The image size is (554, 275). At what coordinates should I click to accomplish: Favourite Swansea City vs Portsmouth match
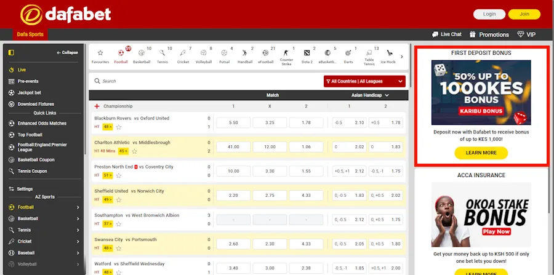coord(119,248)
